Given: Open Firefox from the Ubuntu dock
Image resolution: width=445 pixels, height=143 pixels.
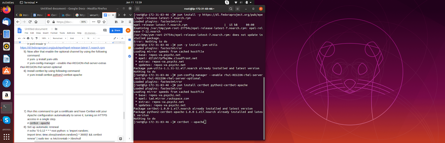Looking at the screenshot, I should 6,10.
